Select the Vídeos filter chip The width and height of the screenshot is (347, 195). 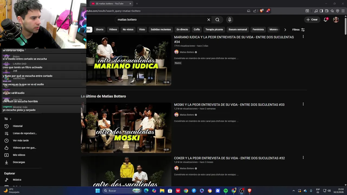point(113,30)
